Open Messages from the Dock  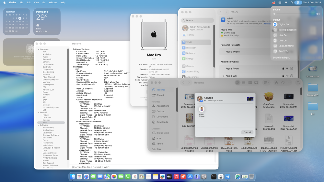93,177
